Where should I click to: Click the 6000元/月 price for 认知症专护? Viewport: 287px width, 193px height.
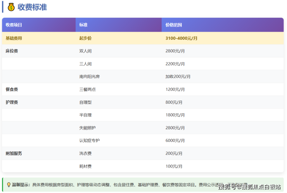coord(175,140)
